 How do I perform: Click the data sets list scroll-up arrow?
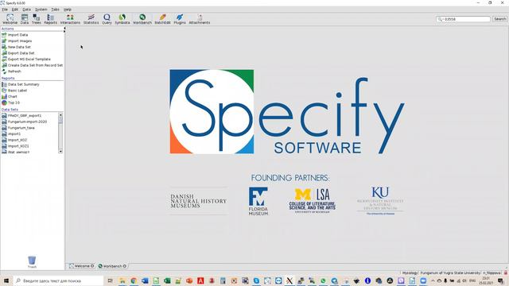coord(60,115)
